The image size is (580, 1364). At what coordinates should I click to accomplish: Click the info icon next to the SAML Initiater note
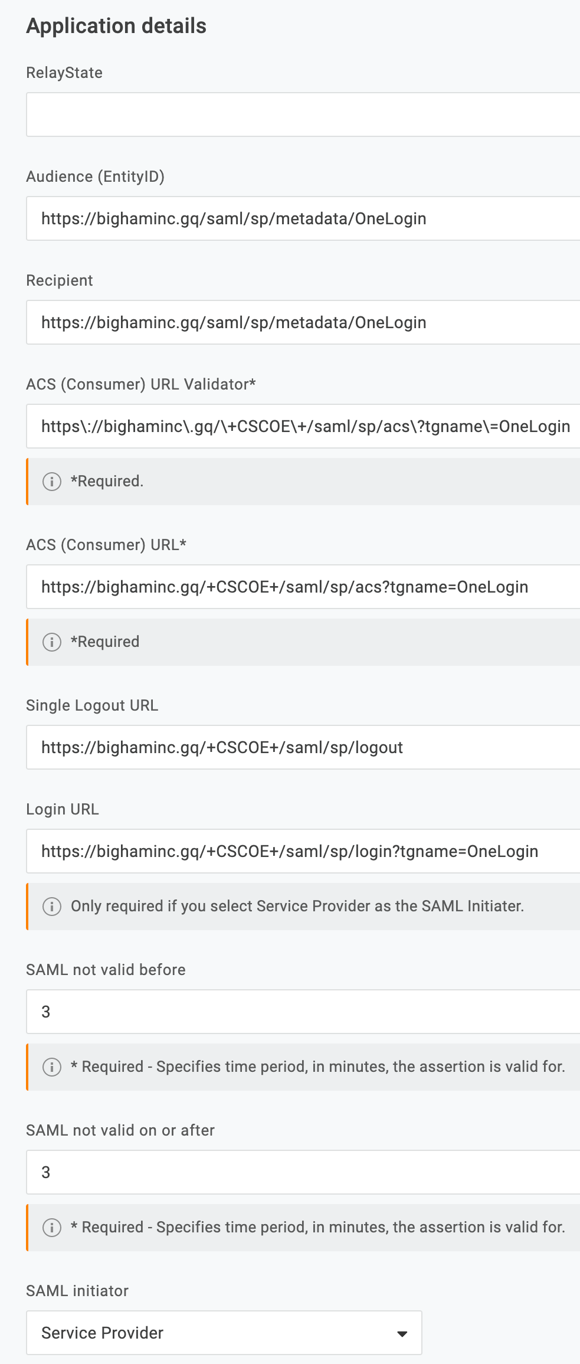click(53, 906)
